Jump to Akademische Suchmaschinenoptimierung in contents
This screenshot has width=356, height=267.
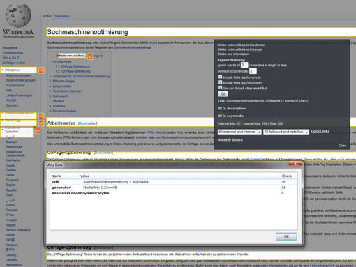click(x=80, y=76)
